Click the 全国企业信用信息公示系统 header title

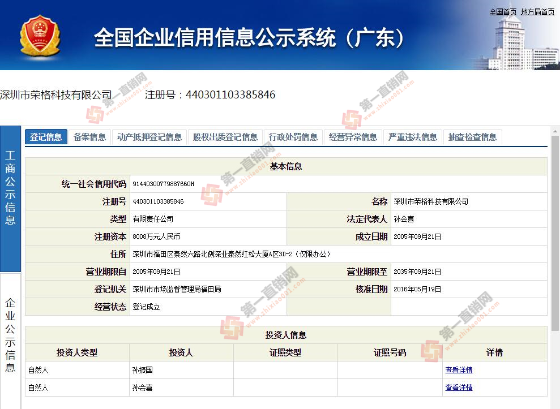coord(250,38)
